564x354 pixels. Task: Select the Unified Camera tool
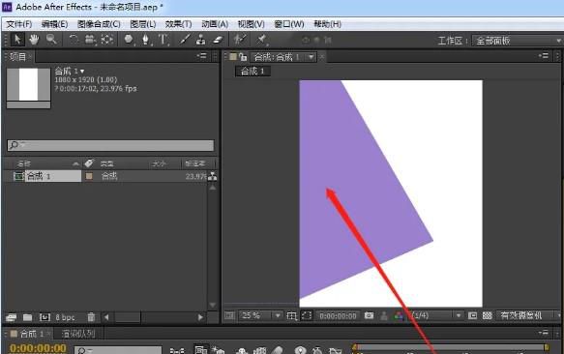[90, 40]
